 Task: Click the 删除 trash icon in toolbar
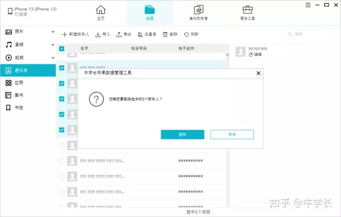coord(165,34)
